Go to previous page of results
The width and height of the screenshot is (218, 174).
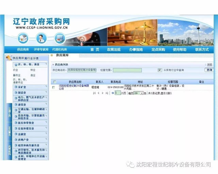pos(98,93)
